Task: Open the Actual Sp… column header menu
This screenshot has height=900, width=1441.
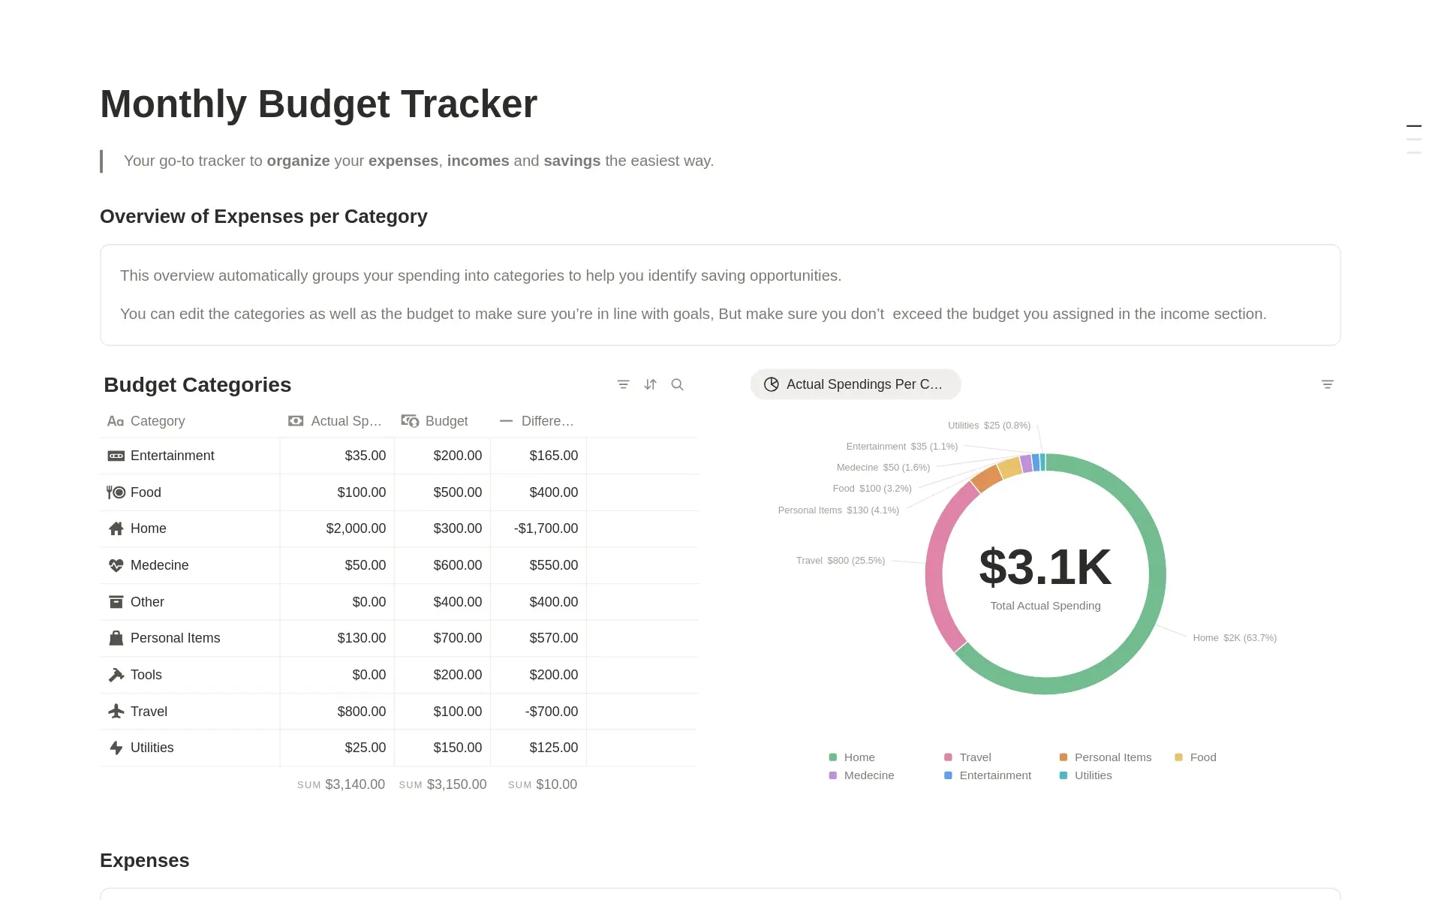Action: tap(336, 421)
